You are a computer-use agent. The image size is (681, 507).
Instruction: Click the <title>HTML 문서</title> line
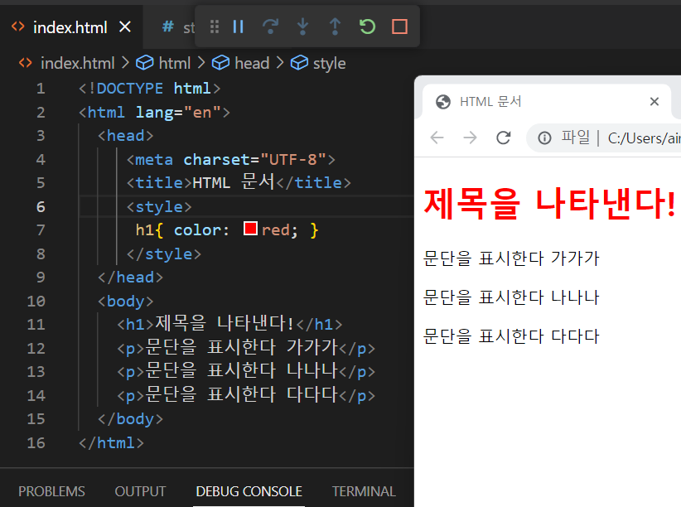coord(239,182)
